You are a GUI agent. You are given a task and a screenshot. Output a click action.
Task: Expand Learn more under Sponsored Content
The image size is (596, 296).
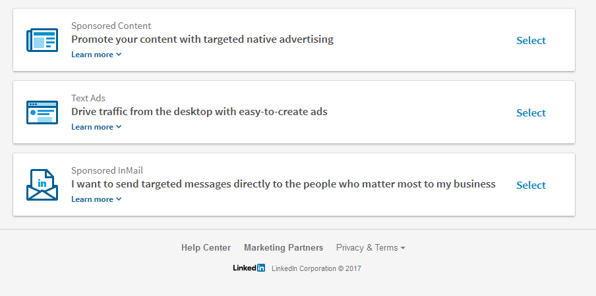96,55
